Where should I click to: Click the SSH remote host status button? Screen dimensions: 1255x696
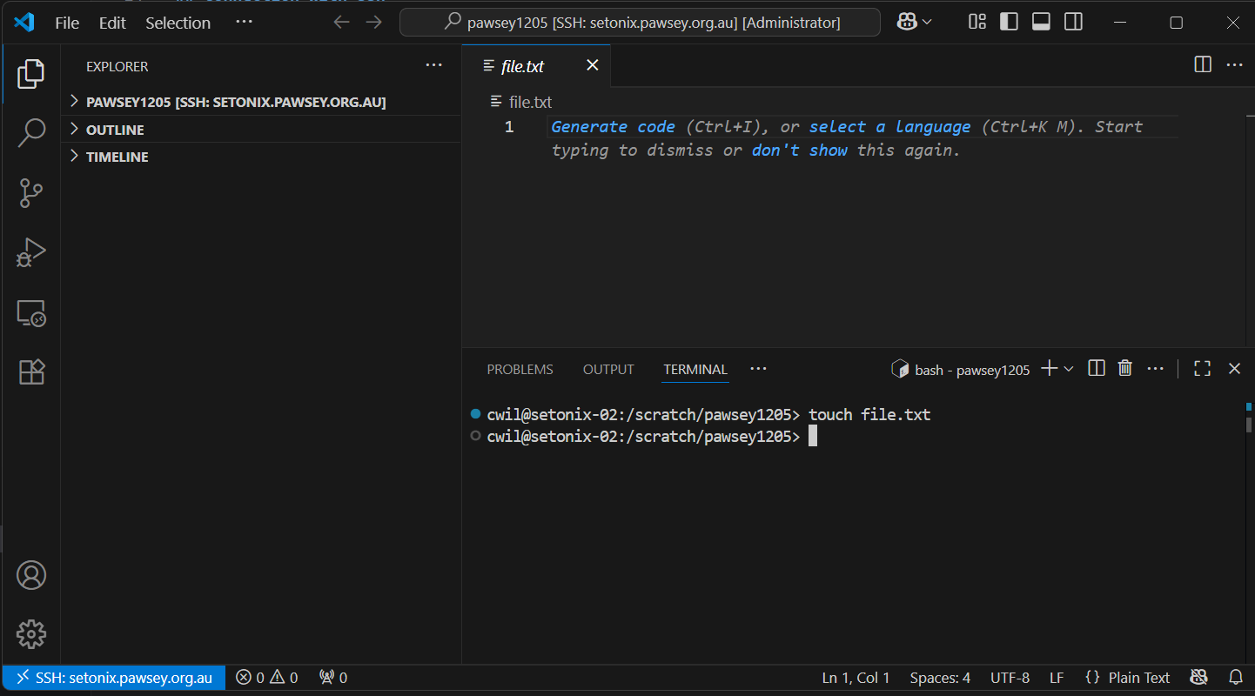[x=114, y=678]
